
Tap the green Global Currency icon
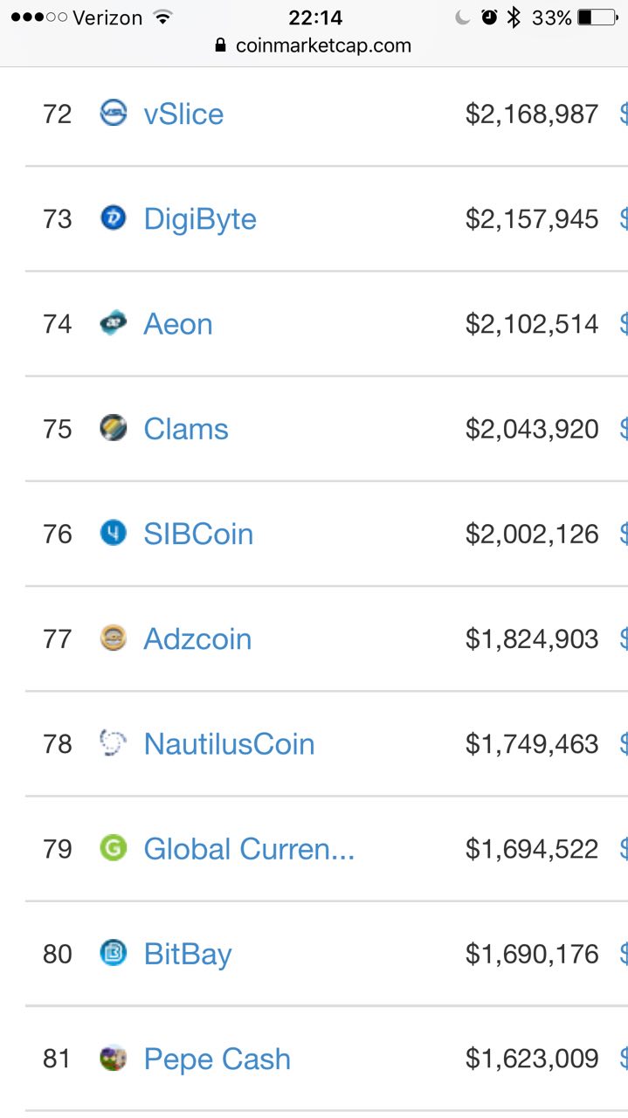(114, 848)
